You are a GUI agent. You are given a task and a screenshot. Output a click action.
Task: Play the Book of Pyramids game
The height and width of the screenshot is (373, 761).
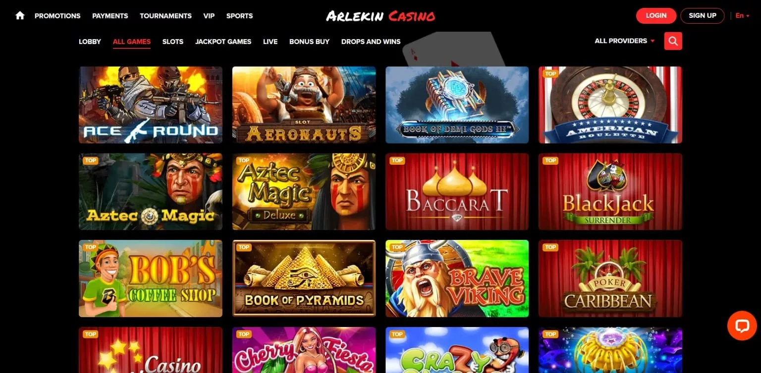pyautogui.click(x=304, y=279)
